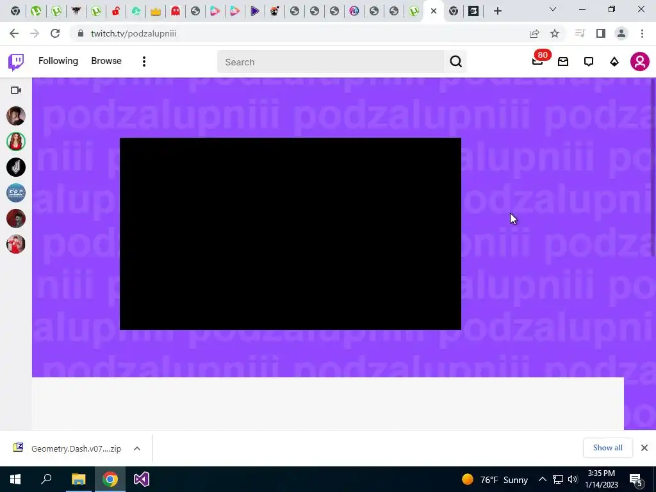Click the black video player area
The height and width of the screenshot is (492, 656).
290,233
